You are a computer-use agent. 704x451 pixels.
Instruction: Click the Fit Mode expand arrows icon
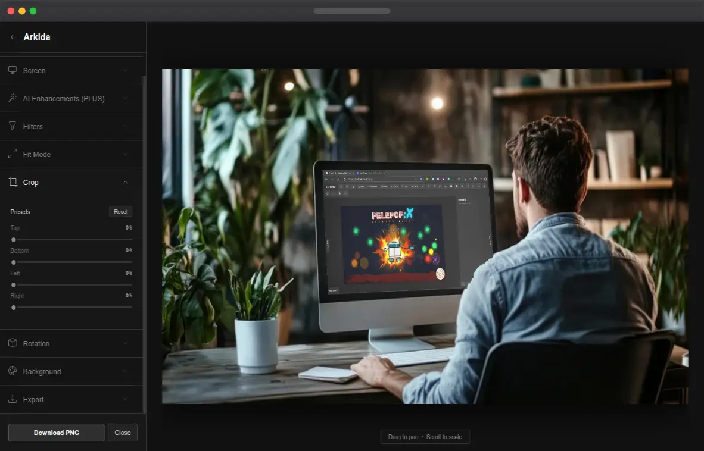coord(13,154)
